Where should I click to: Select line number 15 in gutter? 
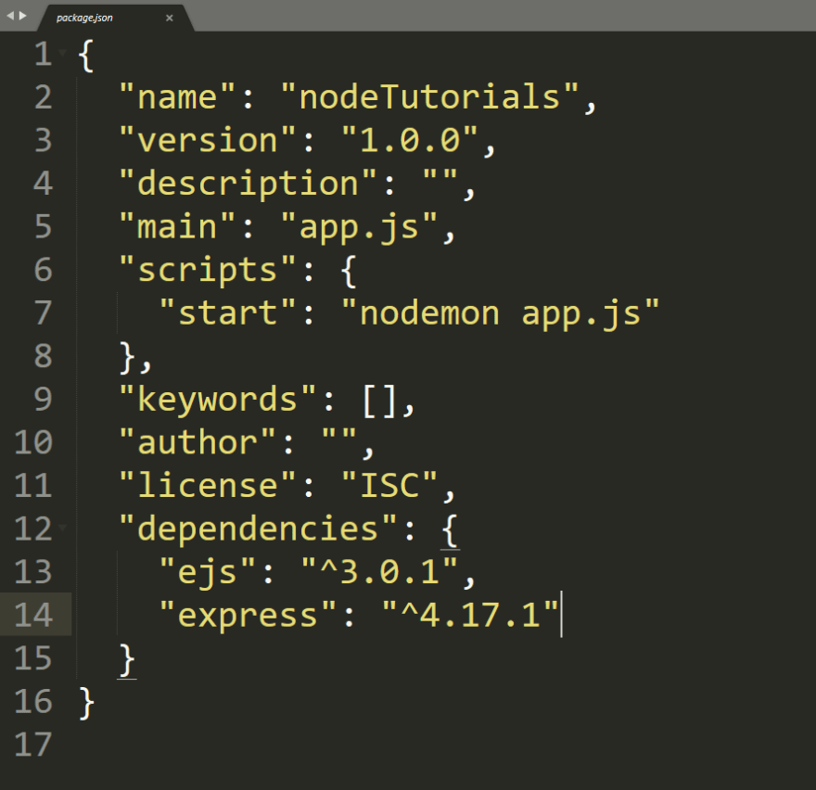tap(33, 659)
